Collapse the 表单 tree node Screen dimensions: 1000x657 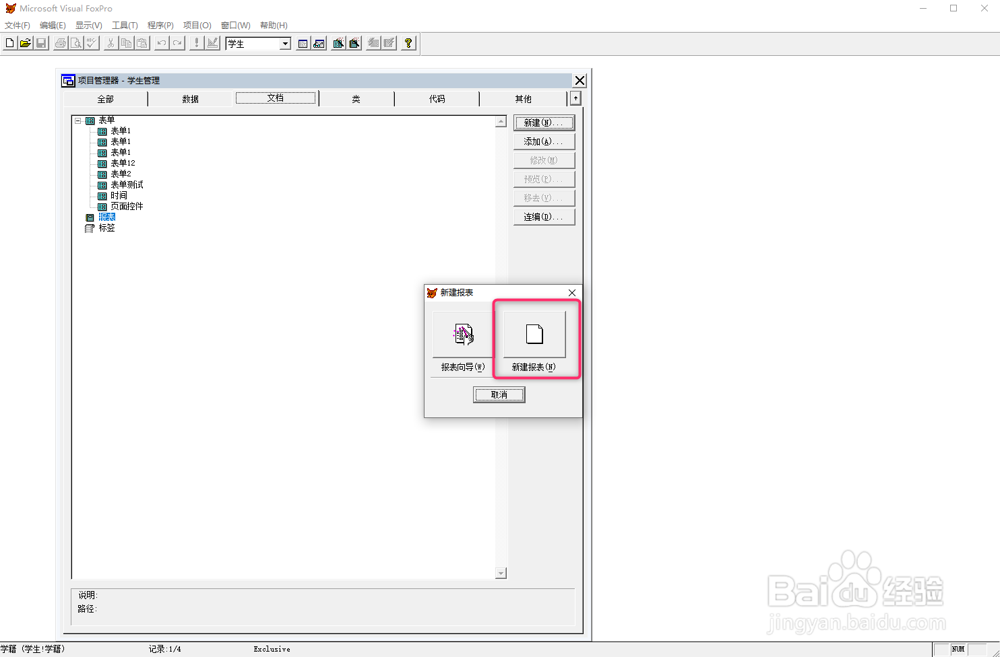pyautogui.click(x=78, y=121)
